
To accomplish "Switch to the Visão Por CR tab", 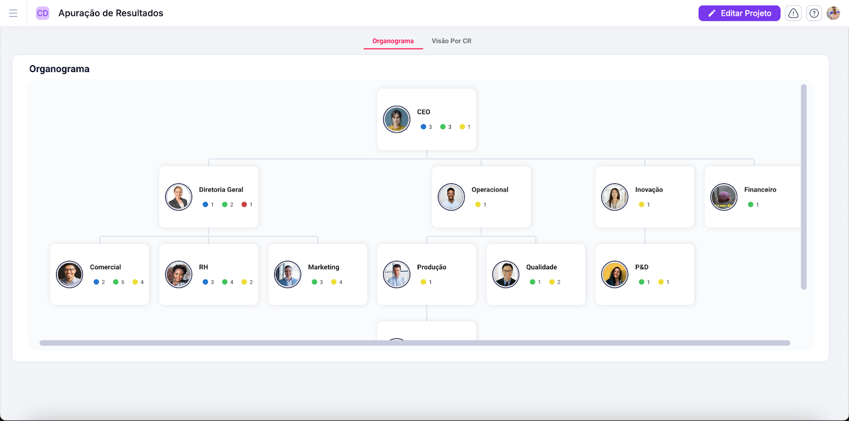I will point(451,41).
